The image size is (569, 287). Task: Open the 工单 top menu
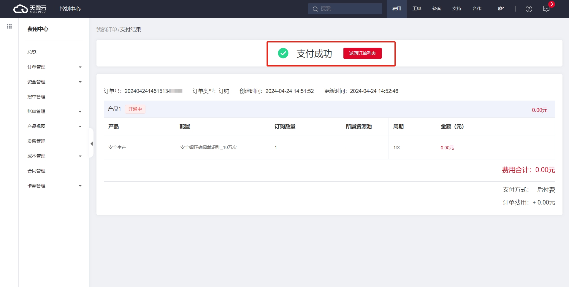click(x=417, y=9)
